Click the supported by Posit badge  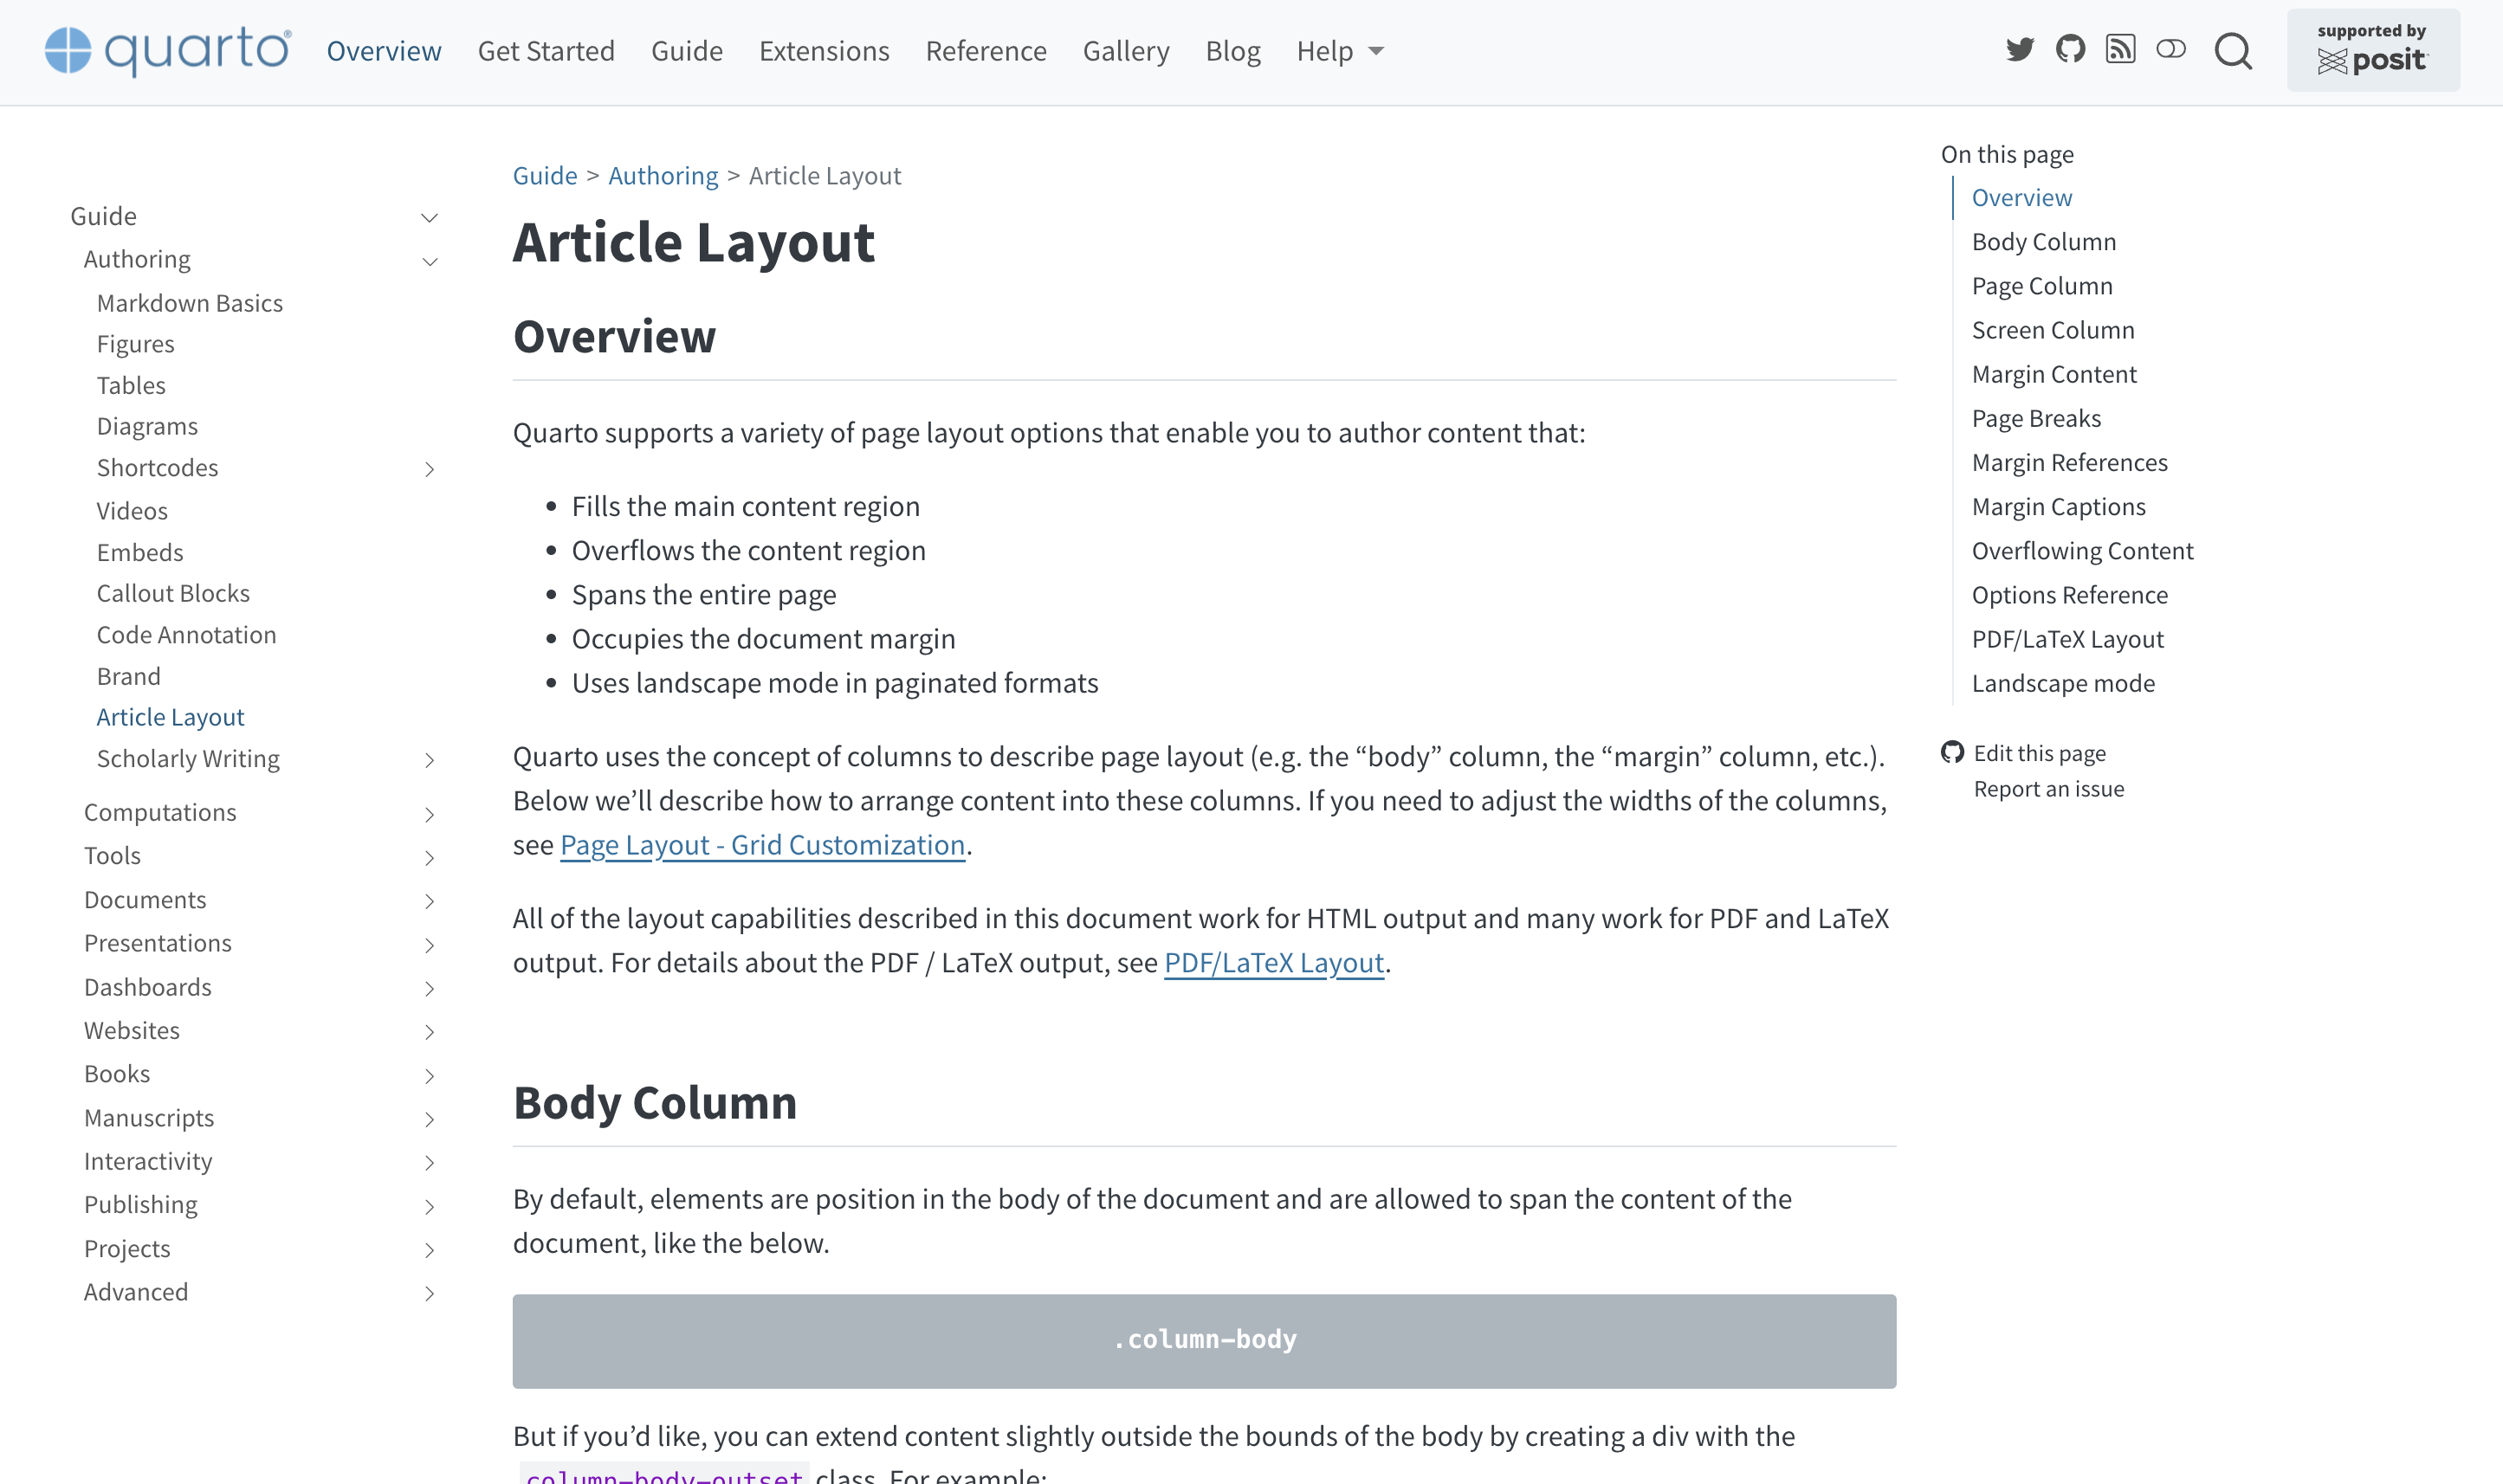click(x=2372, y=50)
